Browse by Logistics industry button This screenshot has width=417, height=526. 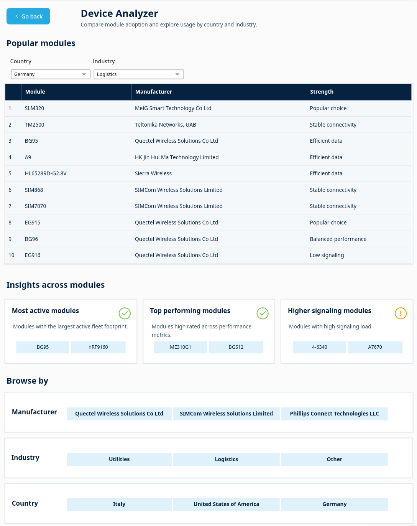point(227,459)
